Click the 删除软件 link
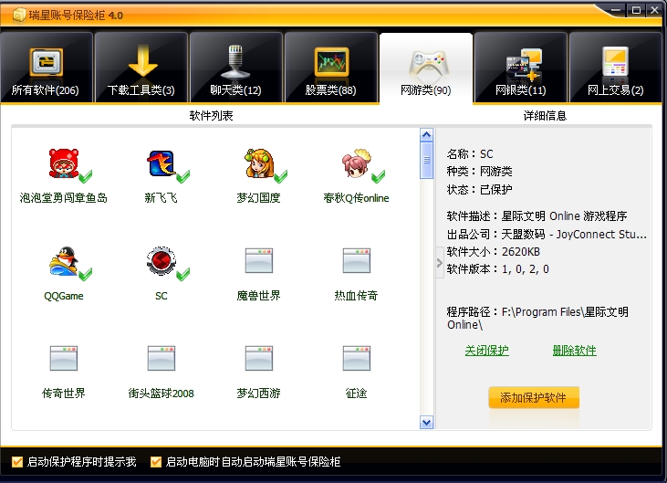The image size is (667, 483). point(574,351)
